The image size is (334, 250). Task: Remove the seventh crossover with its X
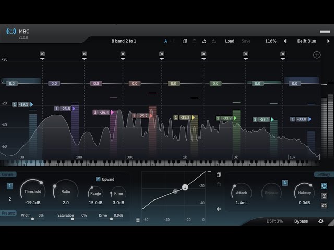[x=283, y=54]
